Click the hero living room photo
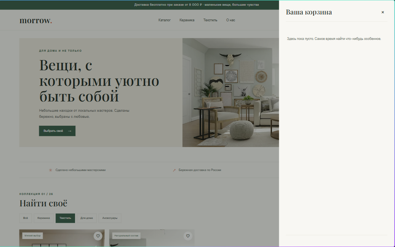The width and height of the screenshot is (395, 247). point(230,92)
